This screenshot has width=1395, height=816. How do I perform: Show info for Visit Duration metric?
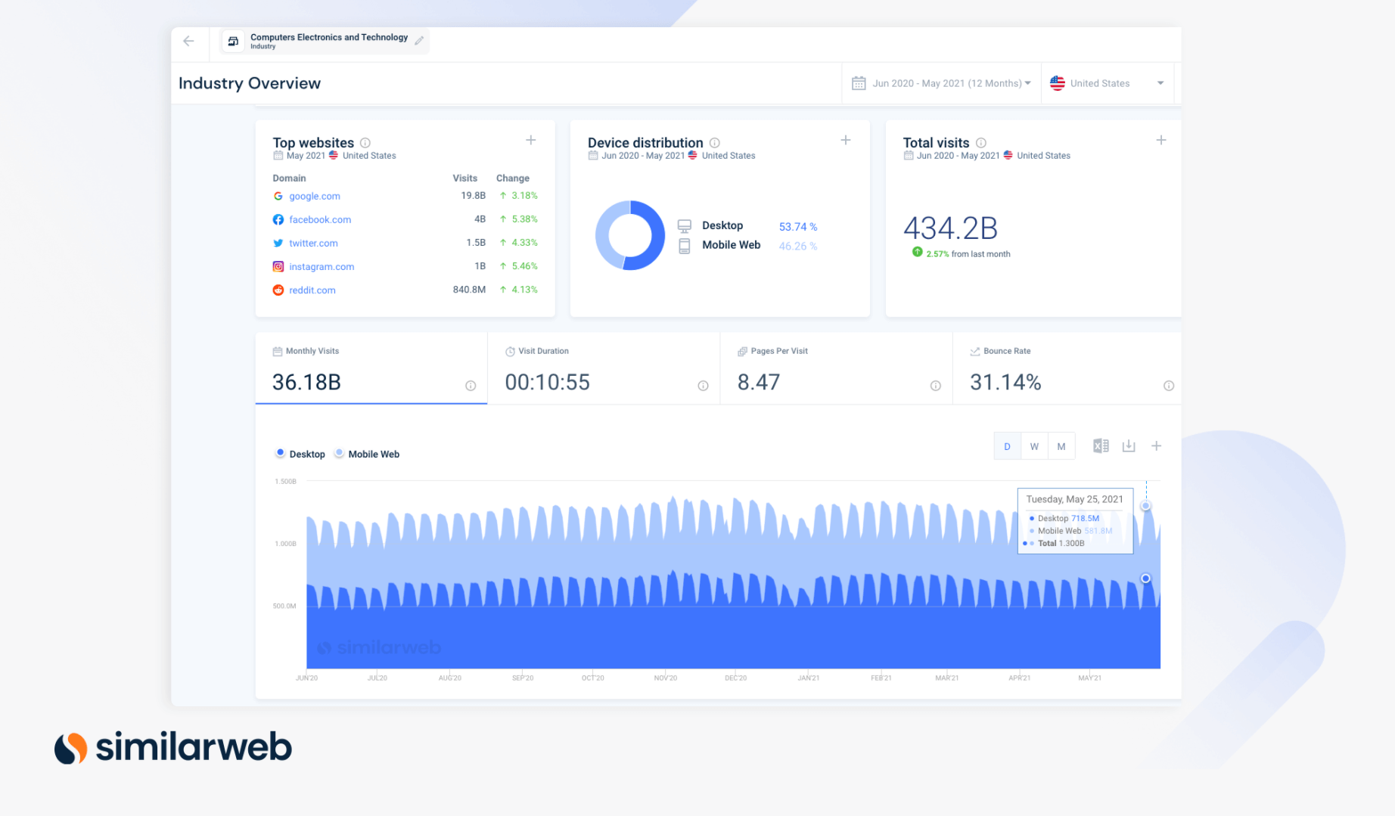coord(703,386)
